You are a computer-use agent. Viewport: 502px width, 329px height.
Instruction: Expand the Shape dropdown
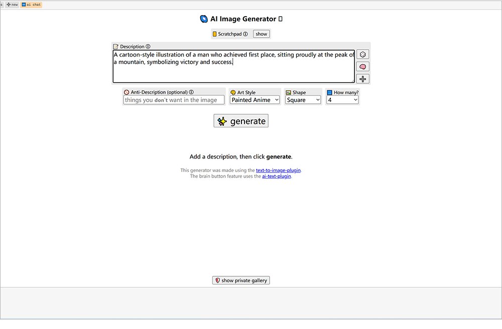coord(303,100)
